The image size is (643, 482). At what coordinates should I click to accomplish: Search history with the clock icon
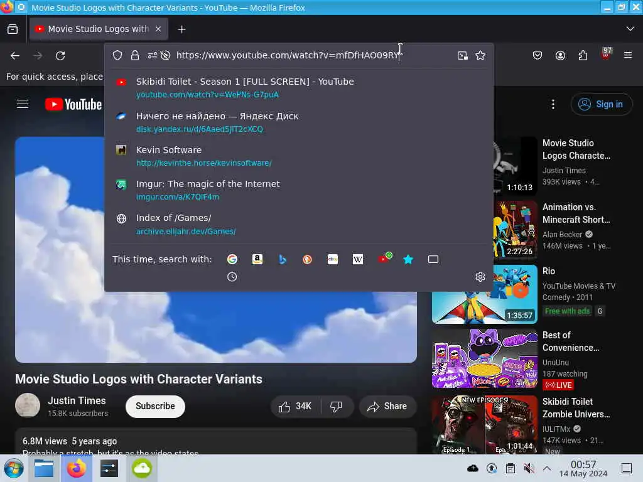point(232,277)
